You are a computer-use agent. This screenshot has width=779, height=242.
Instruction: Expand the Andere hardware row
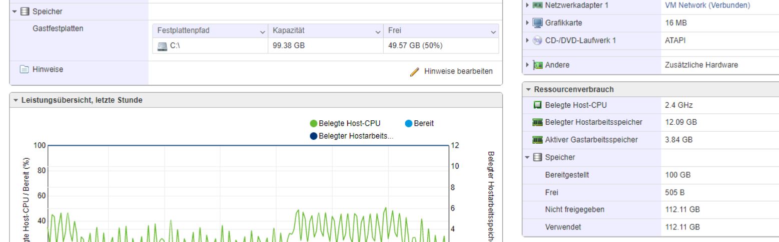pyautogui.click(x=527, y=64)
